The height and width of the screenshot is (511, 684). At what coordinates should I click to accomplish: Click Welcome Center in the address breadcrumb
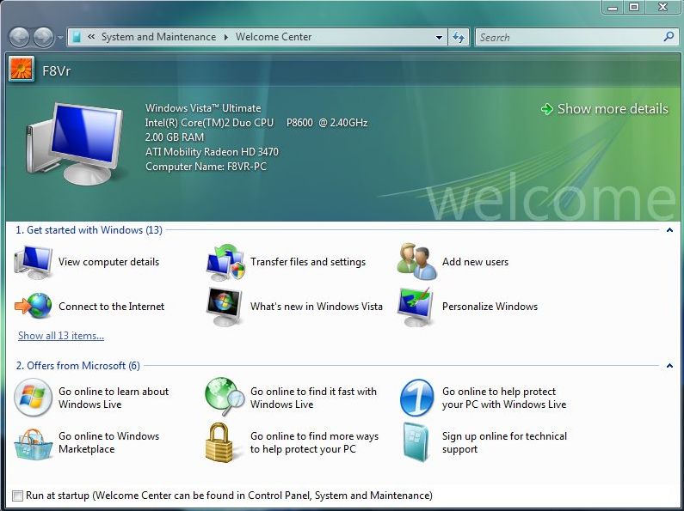pos(274,37)
